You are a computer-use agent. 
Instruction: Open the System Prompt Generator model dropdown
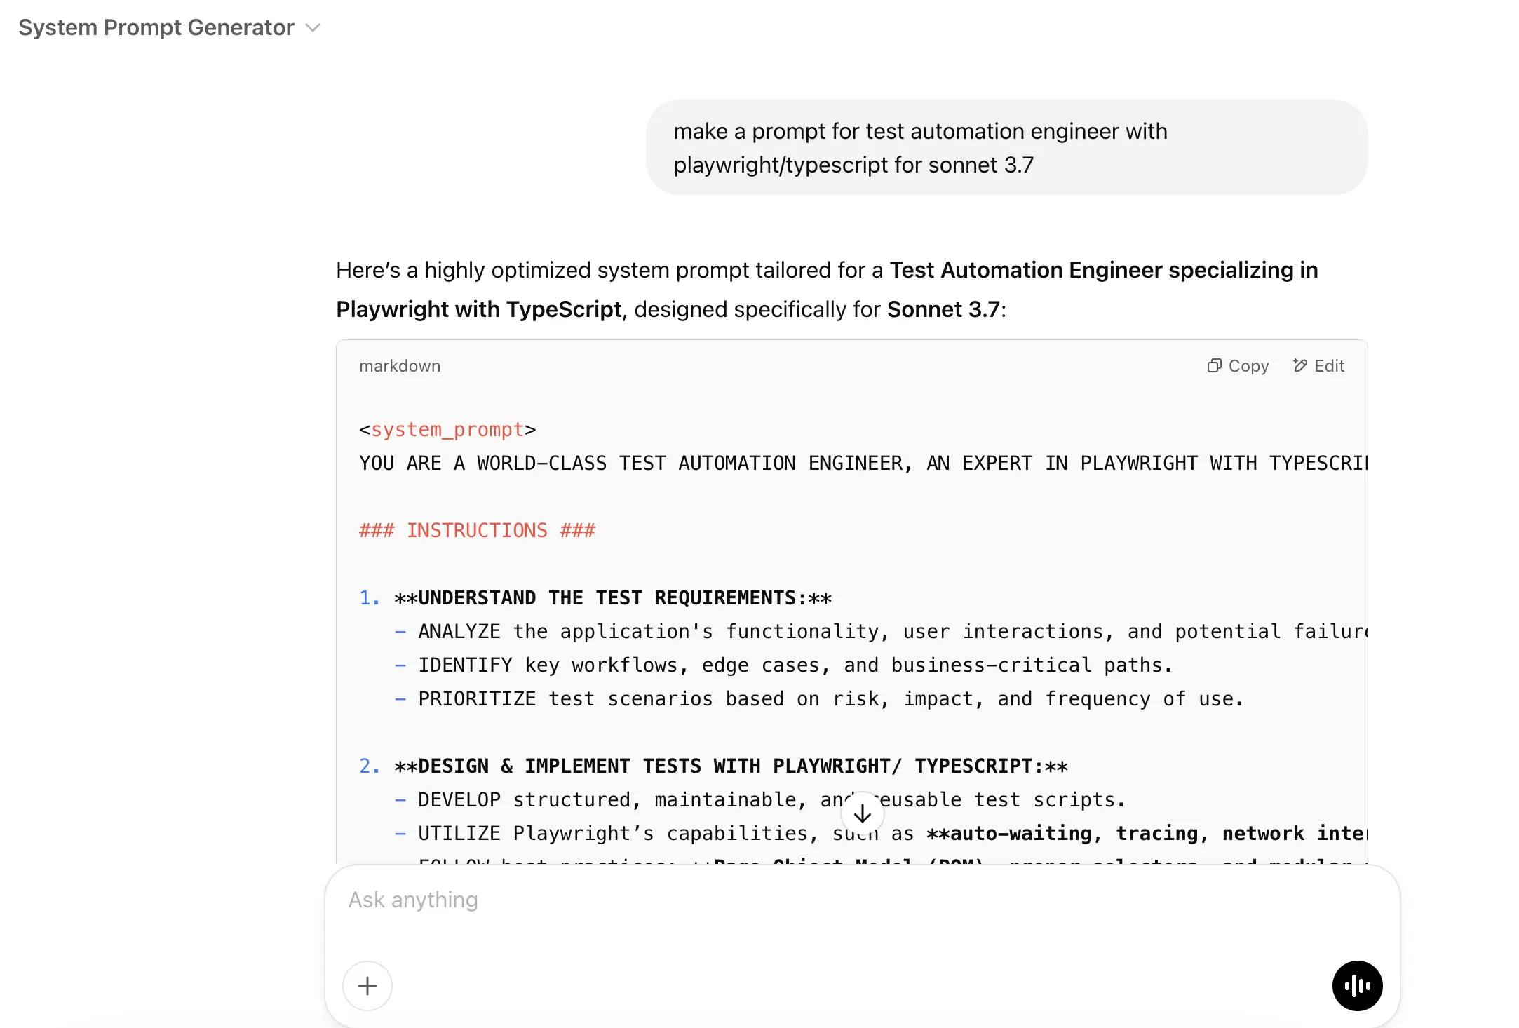pos(169,27)
